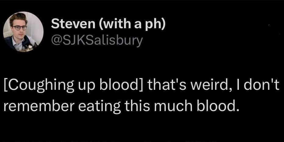Image resolution: width=284 pixels, height=142 pixels.
Task: Click "(with a ph)" in the display name
Action: (x=132, y=24)
